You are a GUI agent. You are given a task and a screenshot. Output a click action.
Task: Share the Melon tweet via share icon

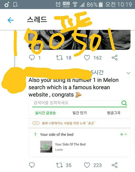pyautogui.click(x=115, y=165)
